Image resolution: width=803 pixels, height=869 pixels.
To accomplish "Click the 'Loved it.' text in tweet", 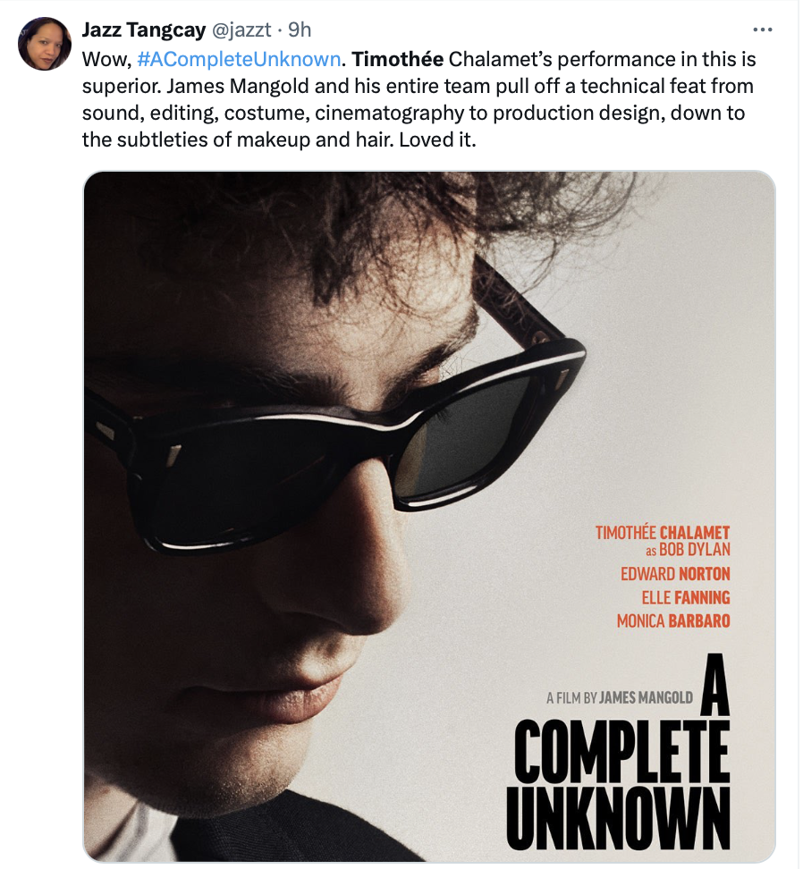I will (437, 139).
